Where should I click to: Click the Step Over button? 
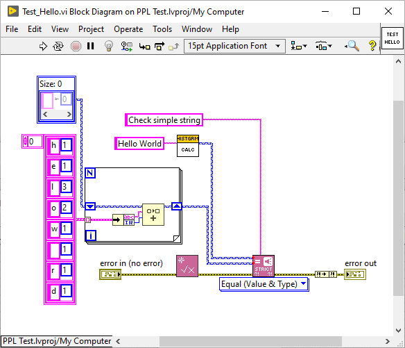coord(160,47)
